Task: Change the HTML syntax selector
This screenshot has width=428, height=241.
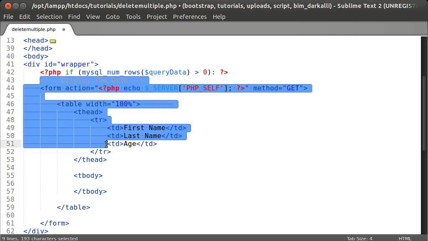Action: 405,238
